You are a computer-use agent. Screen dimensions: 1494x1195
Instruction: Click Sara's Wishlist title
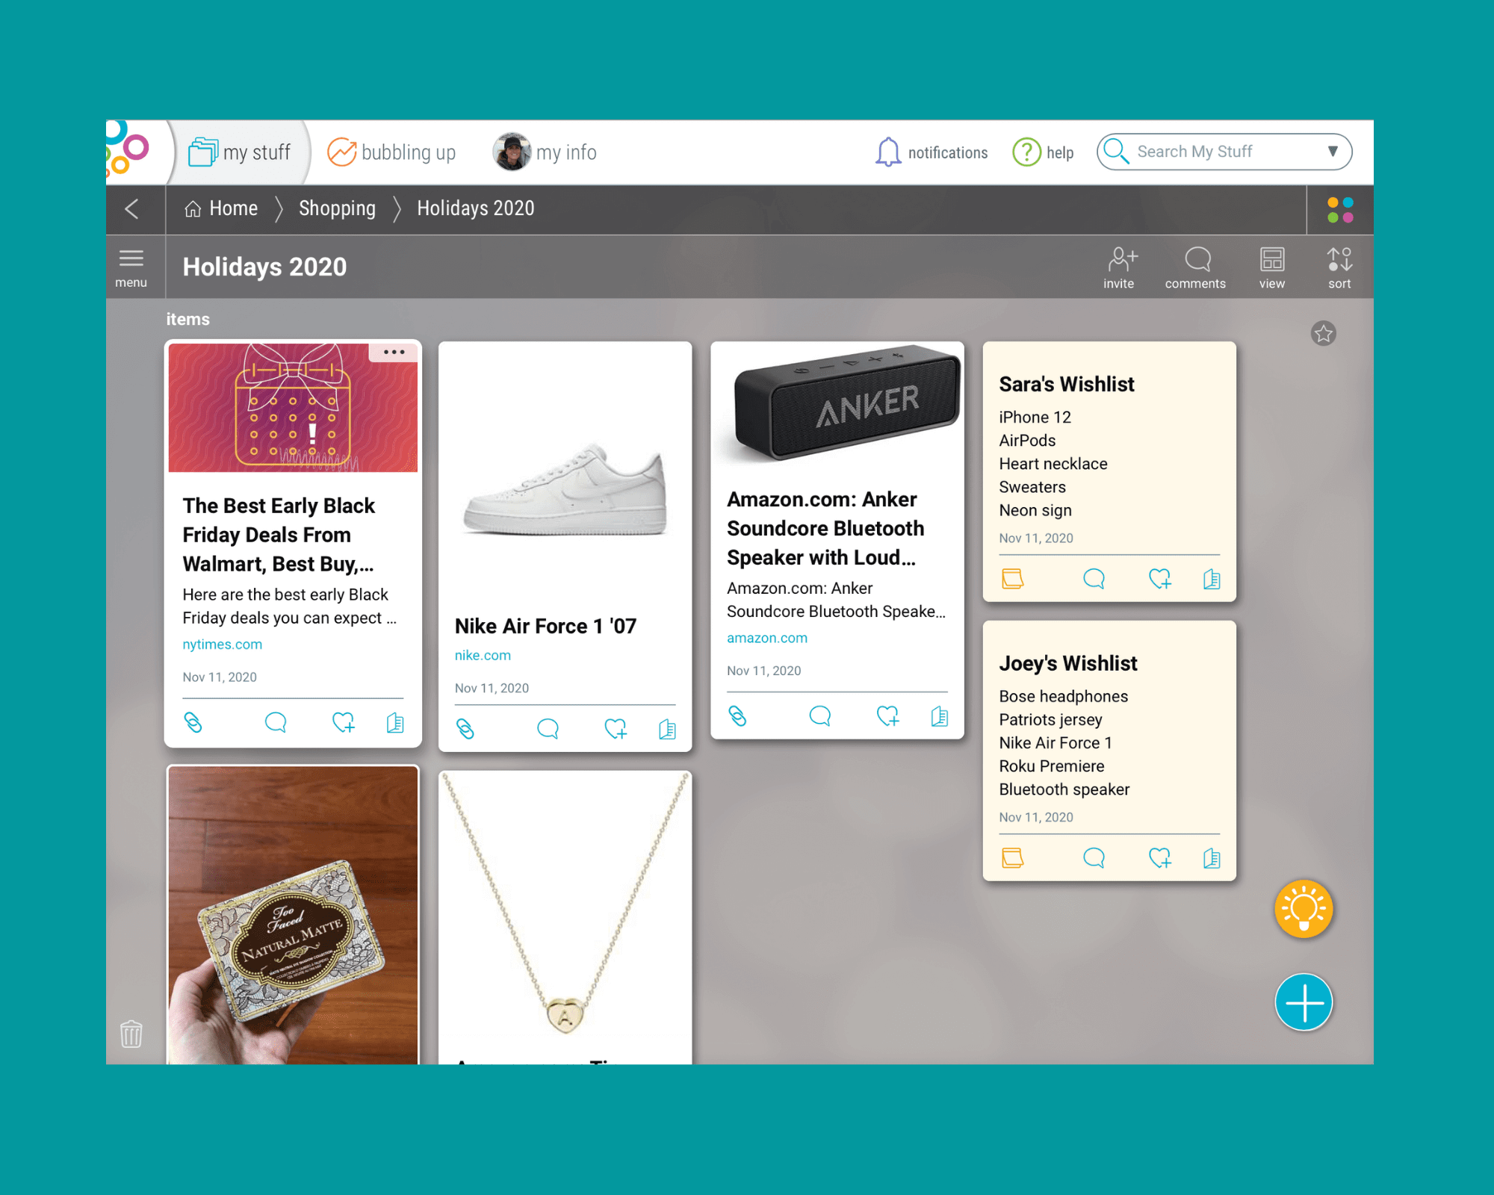pos(1066,385)
